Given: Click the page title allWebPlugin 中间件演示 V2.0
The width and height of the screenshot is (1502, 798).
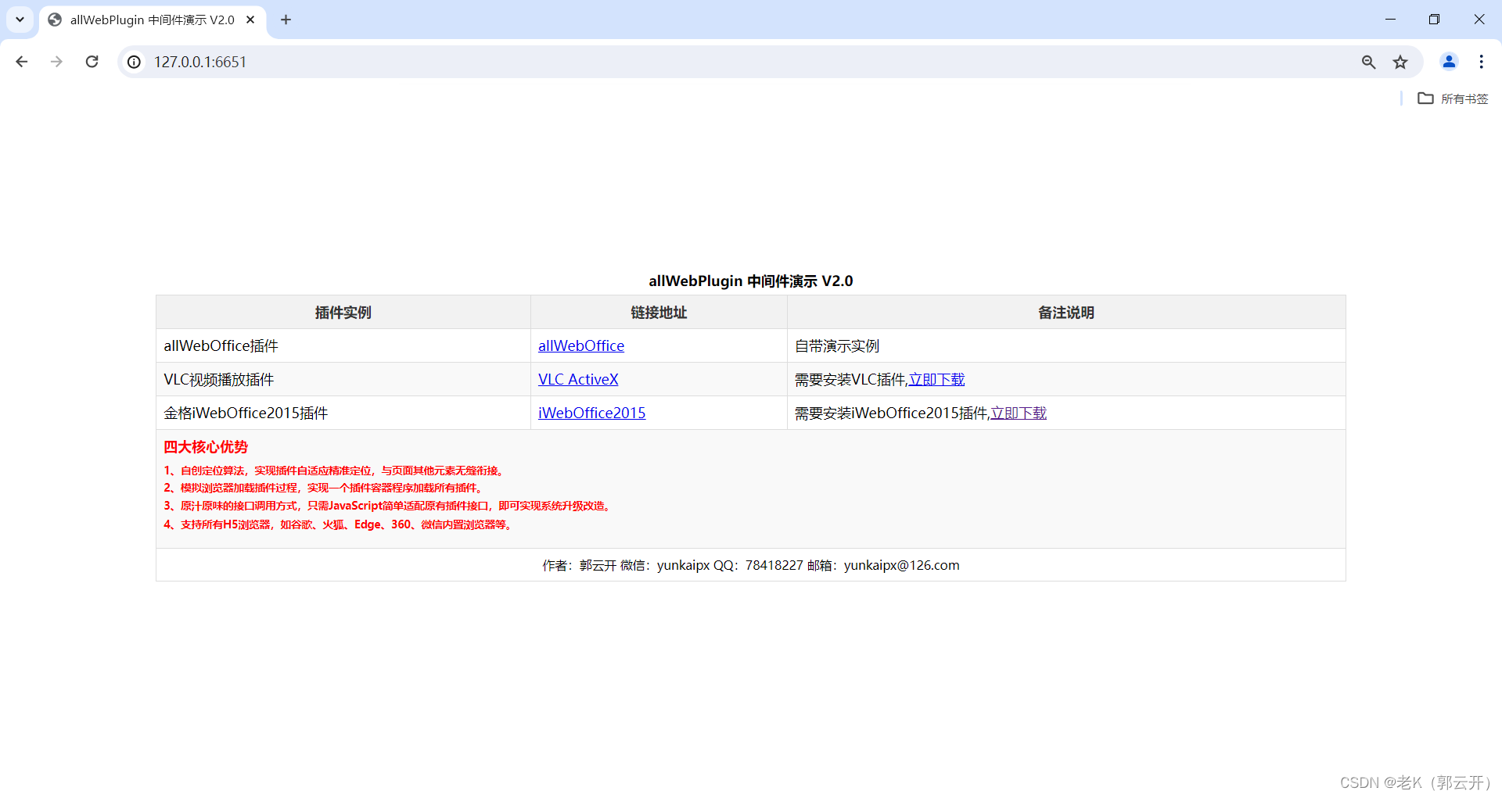Looking at the screenshot, I should coord(751,281).
